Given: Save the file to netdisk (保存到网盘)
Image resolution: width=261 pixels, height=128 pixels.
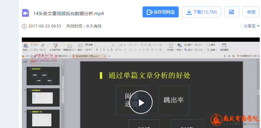Looking at the screenshot, I should pos(160,12).
